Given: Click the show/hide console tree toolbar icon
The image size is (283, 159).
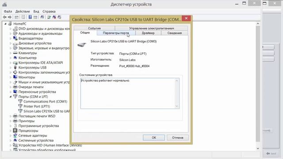Looking at the screenshot, I should pyautogui.click(x=17, y=17).
